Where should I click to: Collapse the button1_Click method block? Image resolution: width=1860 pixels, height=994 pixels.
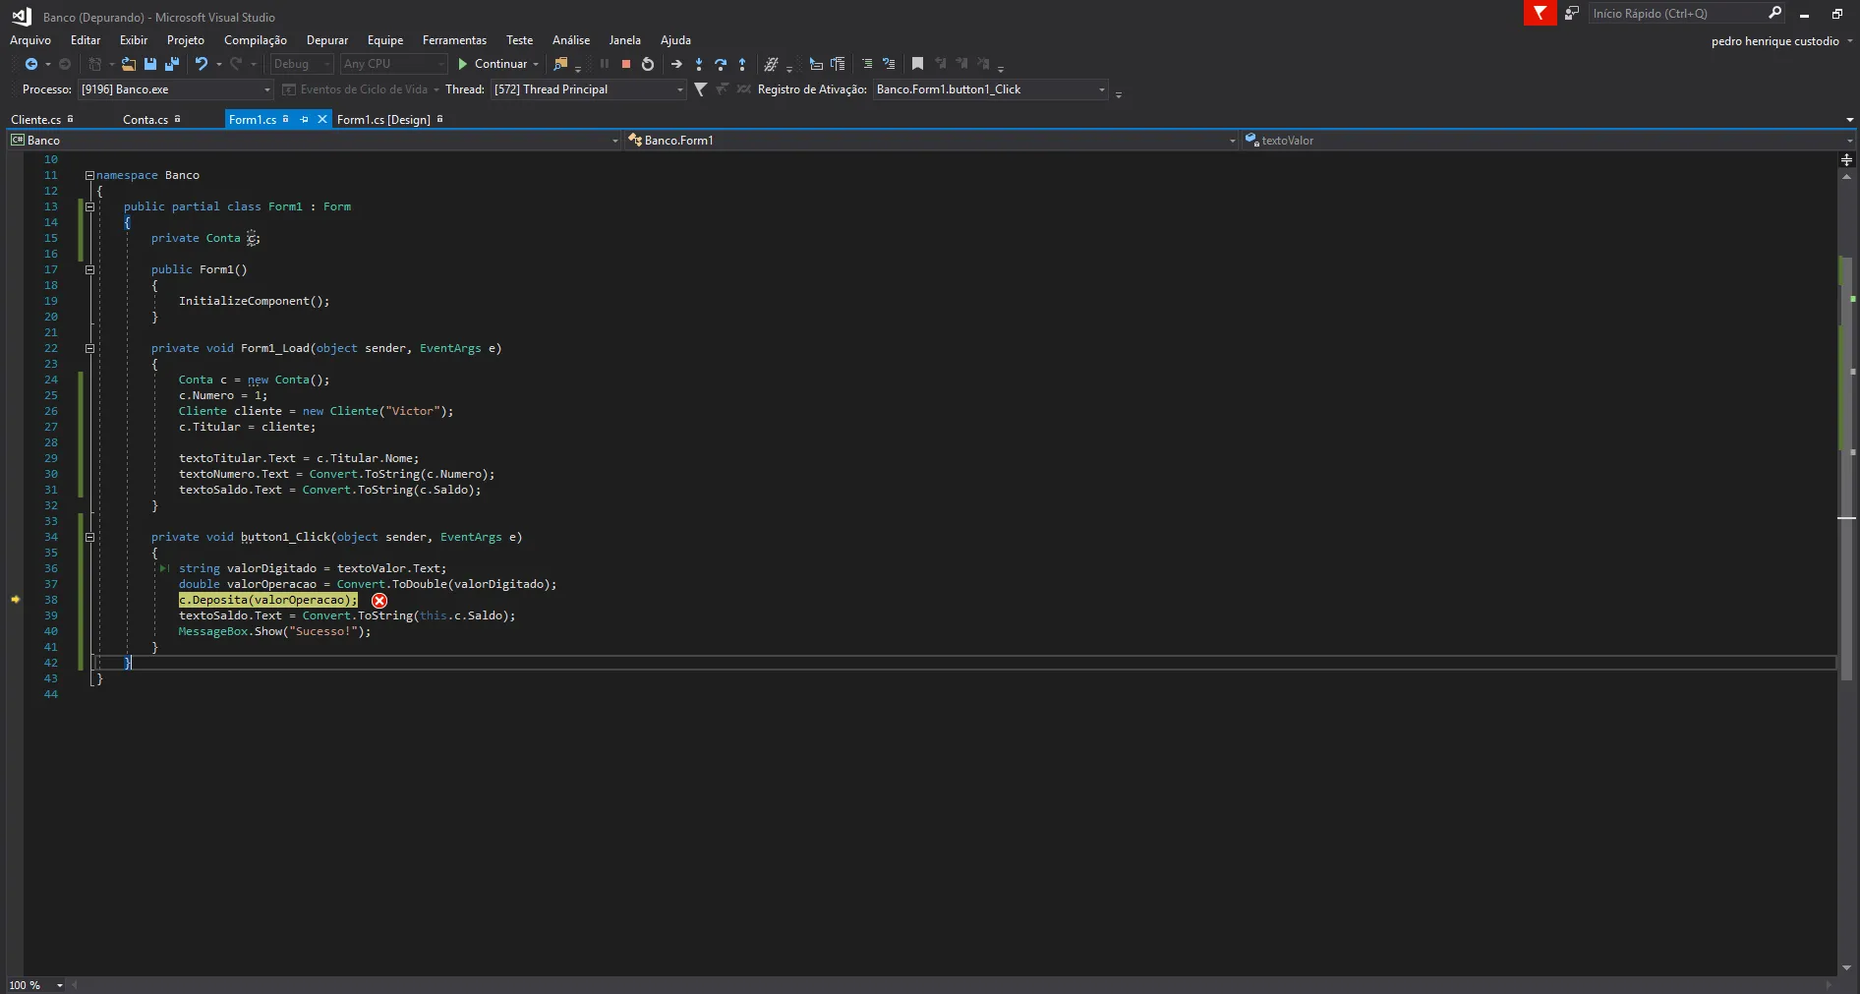[89, 537]
